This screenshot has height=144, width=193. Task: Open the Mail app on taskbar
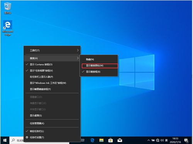120,140
